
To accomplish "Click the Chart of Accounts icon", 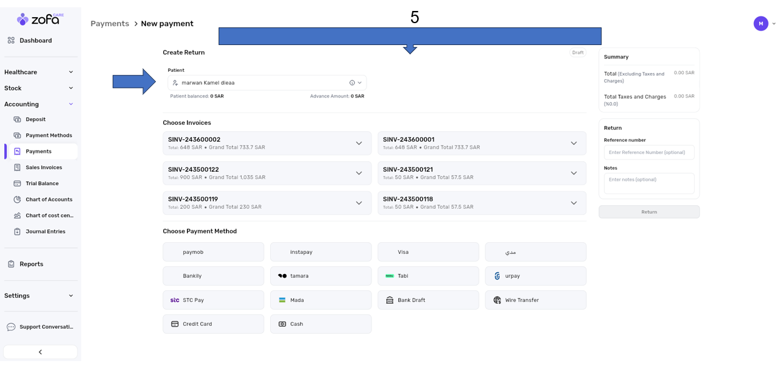I will click(17, 200).
